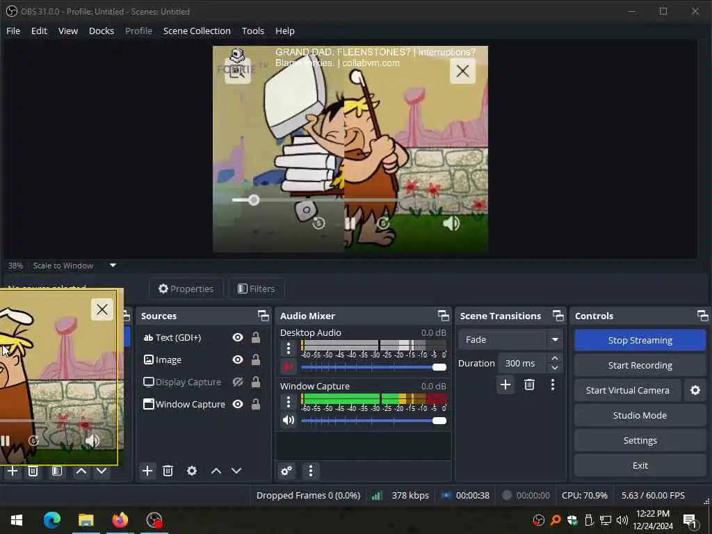The height and width of the screenshot is (534, 712).
Task: Open transition properties dots menu
Action: pos(553,385)
